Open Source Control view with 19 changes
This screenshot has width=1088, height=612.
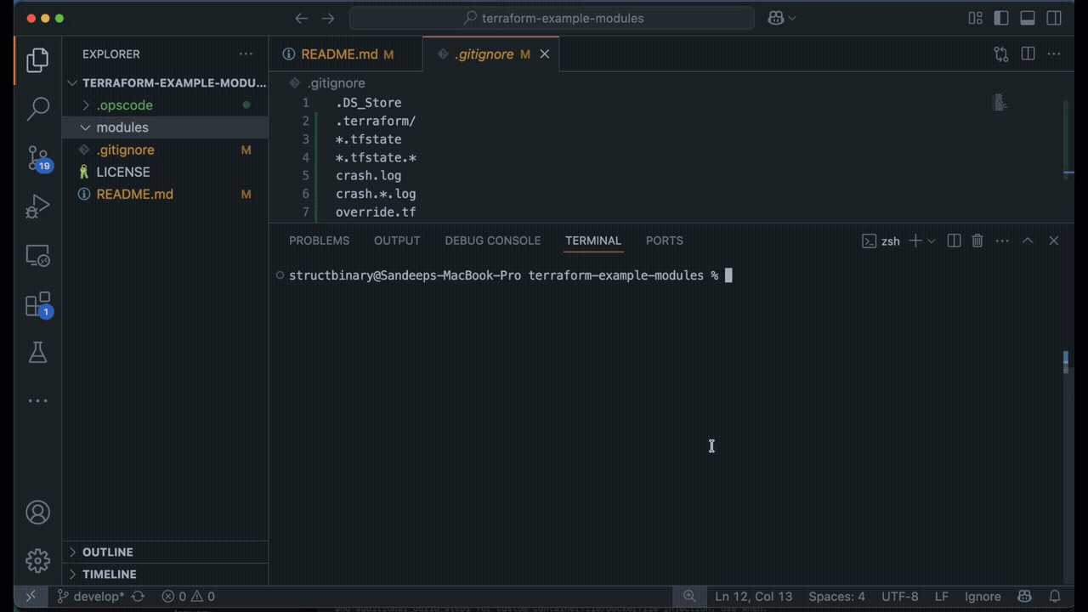(37, 158)
